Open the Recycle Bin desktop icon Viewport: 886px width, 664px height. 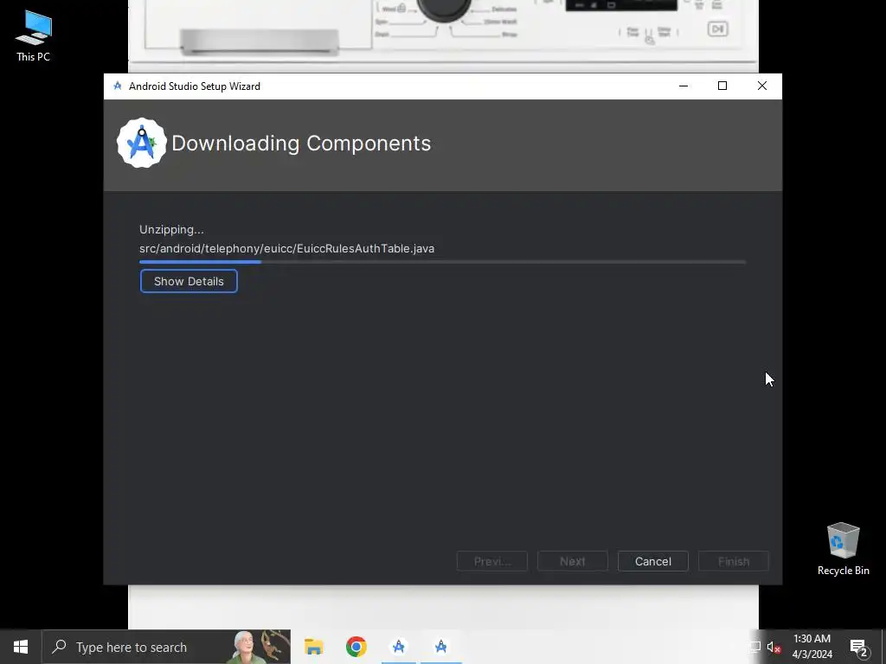[x=843, y=549]
